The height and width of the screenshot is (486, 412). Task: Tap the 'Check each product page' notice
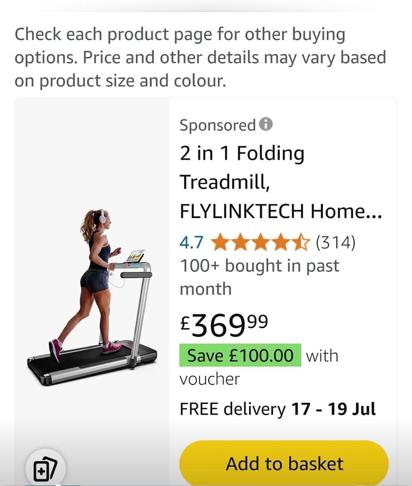(200, 57)
